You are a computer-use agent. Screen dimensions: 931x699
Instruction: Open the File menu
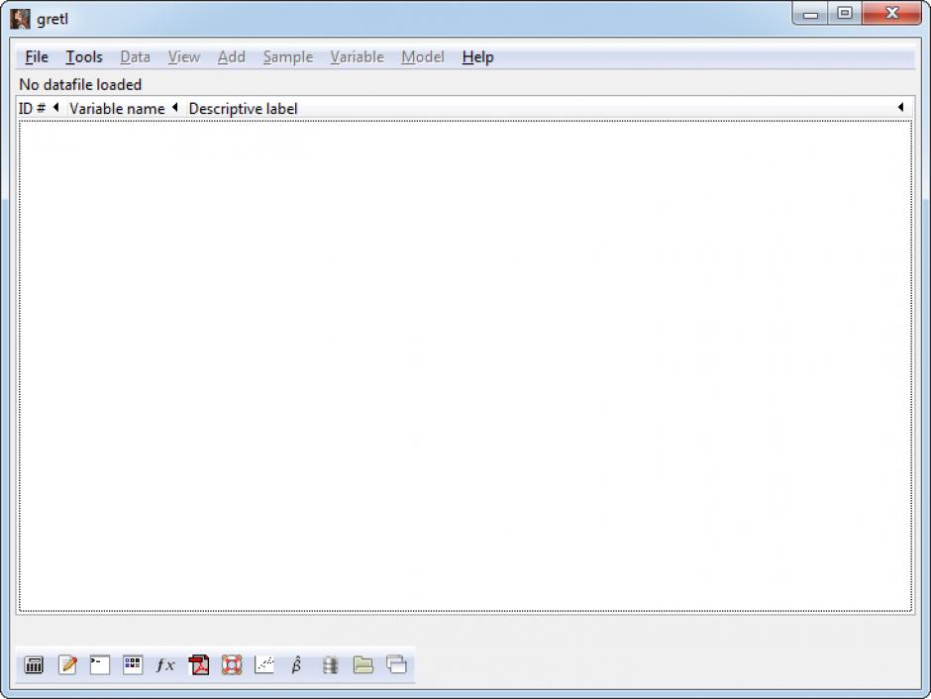(x=37, y=57)
